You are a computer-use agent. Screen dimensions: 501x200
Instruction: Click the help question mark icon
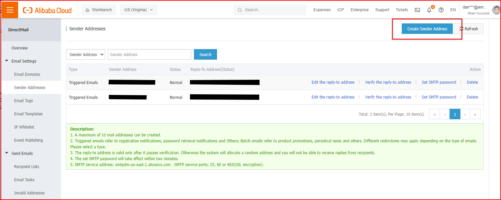tap(441, 10)
